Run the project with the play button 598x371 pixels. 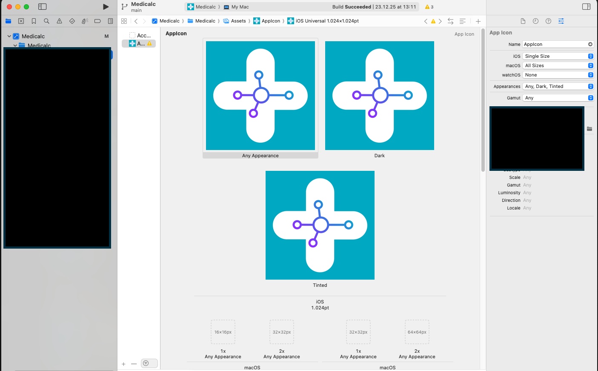point(106,7)
